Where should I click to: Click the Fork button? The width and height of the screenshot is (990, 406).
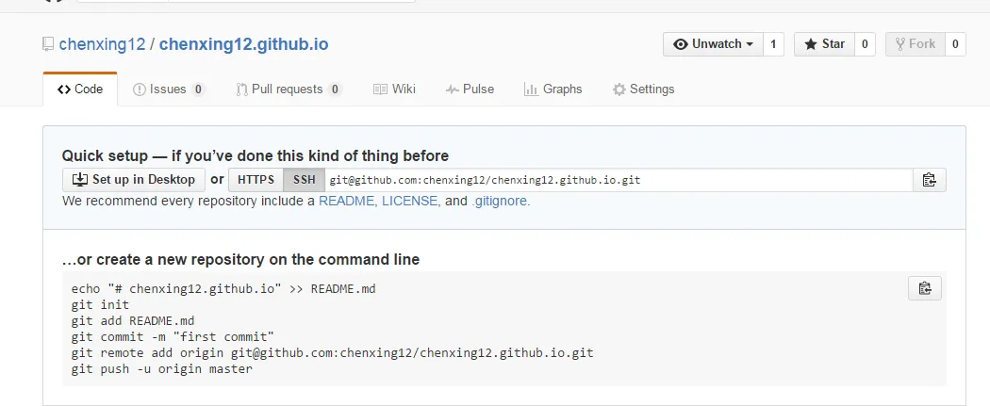915,44
